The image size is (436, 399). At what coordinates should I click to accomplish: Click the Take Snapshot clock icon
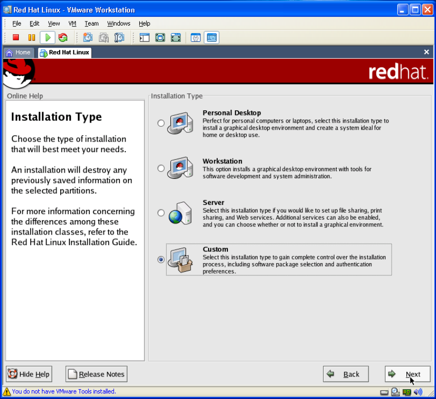[88, 37]
